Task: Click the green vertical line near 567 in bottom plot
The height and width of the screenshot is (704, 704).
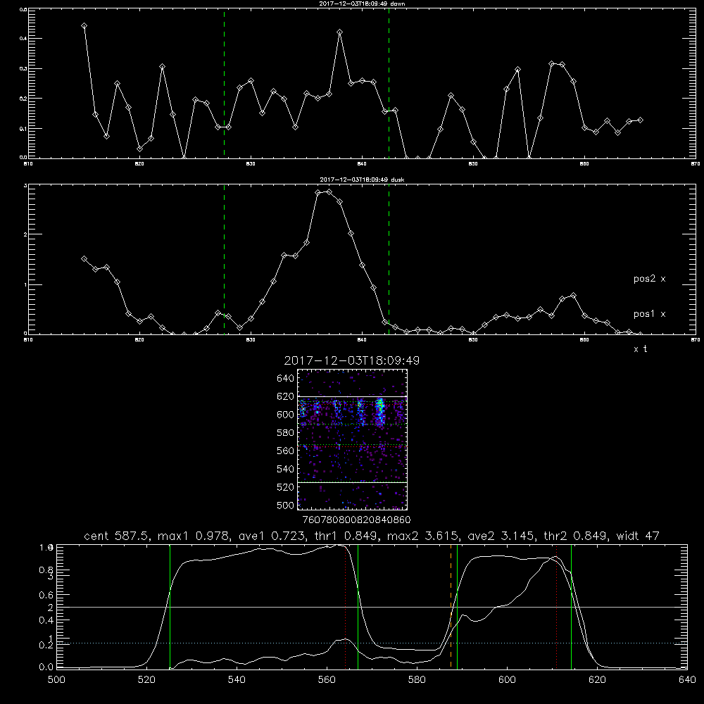Action: 358,607
